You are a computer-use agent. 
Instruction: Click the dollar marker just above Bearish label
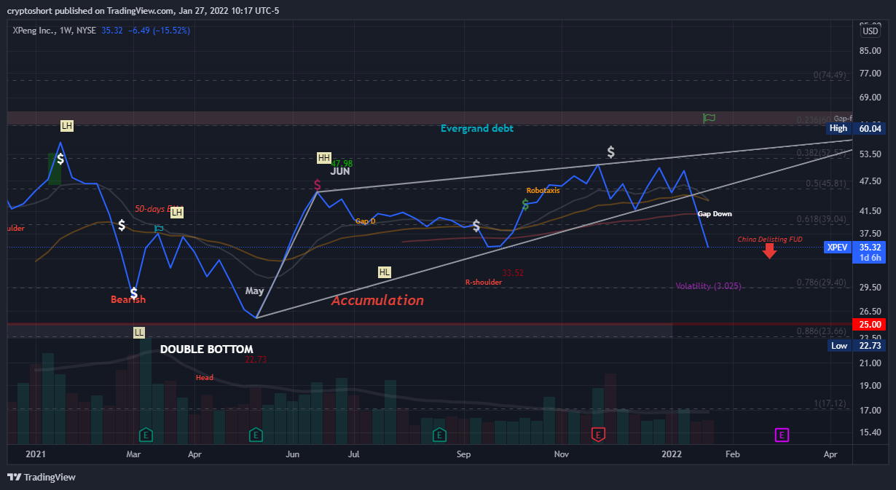133,292
